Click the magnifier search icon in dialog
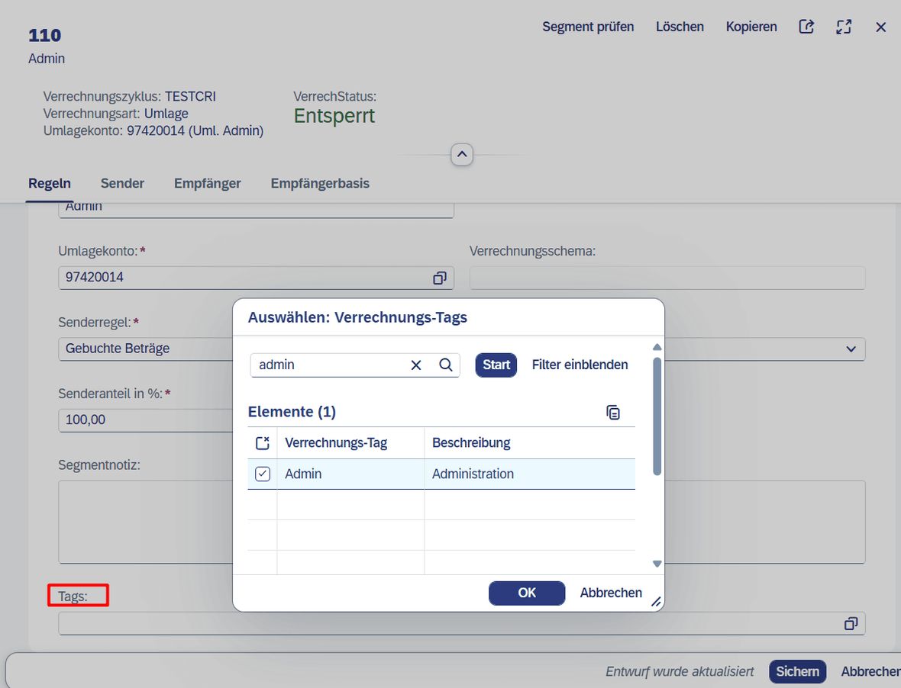 (x=446, y=365)
